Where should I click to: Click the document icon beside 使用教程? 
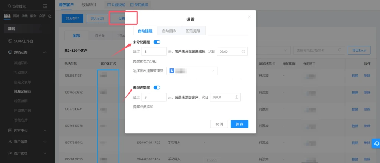point(132,4)
